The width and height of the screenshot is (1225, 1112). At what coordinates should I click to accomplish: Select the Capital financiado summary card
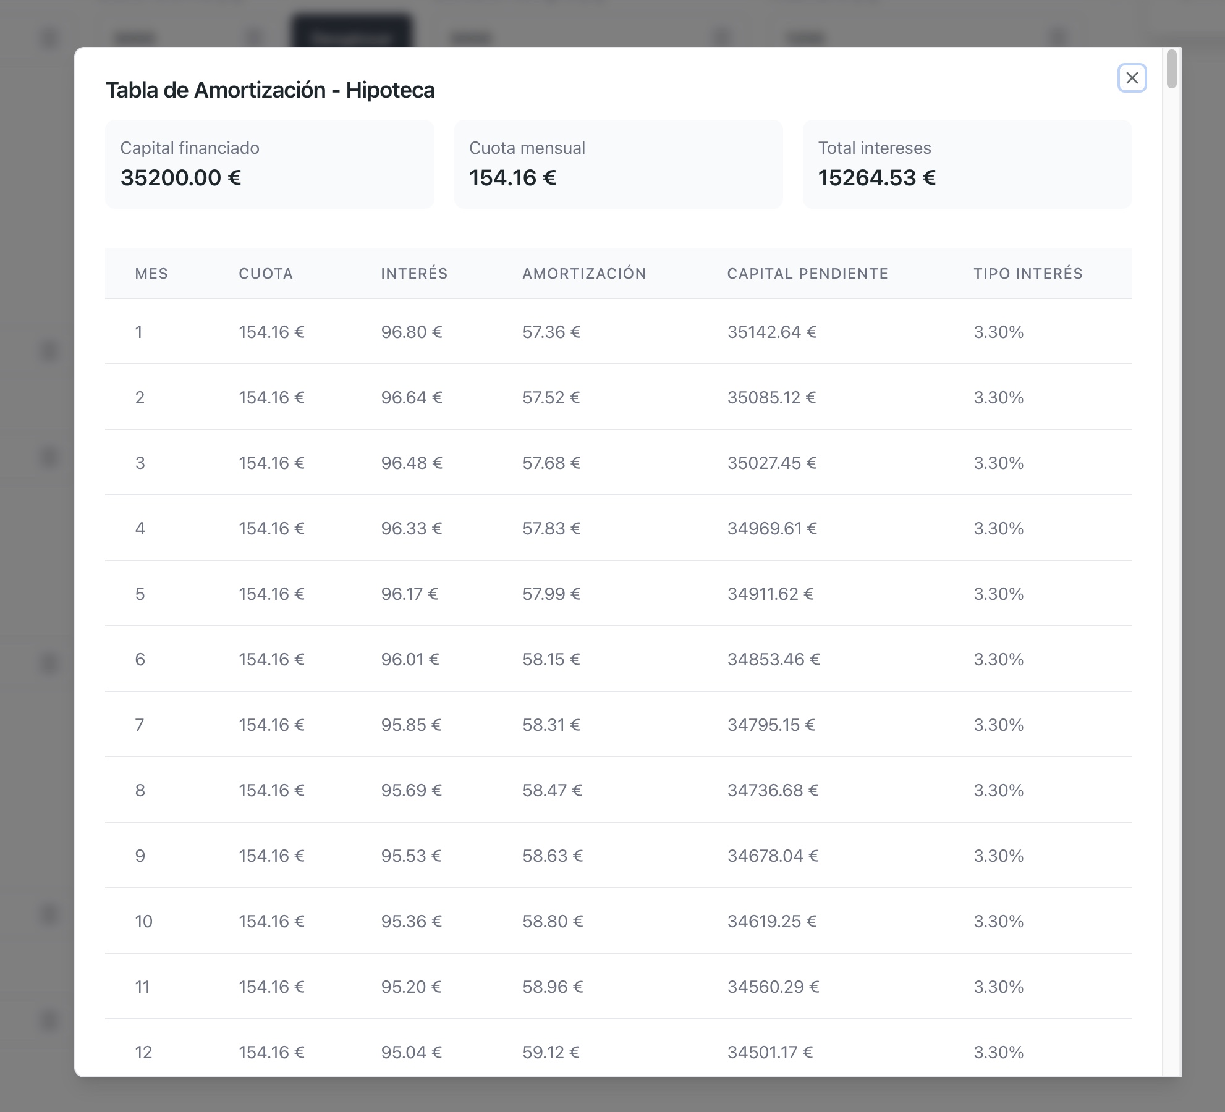point(269,164)
